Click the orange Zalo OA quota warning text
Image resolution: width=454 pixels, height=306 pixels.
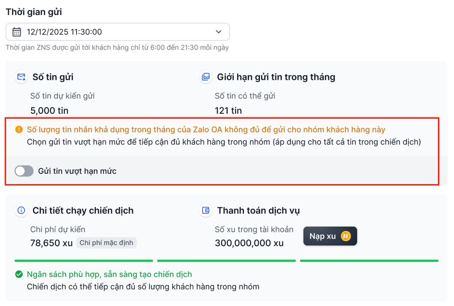206,130
